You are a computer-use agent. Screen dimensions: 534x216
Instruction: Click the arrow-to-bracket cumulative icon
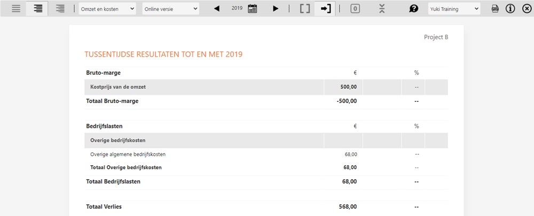tap(324, 9)
